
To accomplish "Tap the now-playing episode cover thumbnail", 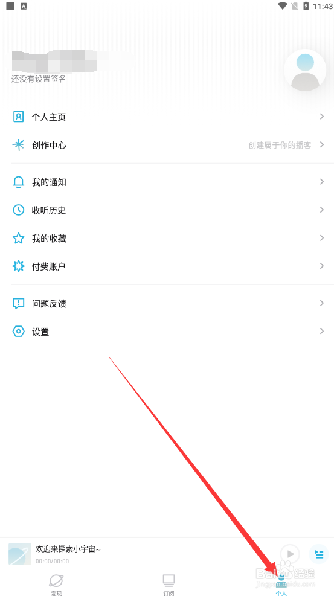I will coord(20,554).
